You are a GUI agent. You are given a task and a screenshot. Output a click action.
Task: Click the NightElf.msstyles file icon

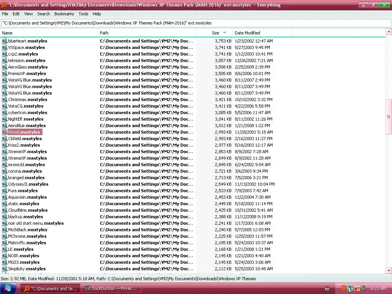[5, 119]
